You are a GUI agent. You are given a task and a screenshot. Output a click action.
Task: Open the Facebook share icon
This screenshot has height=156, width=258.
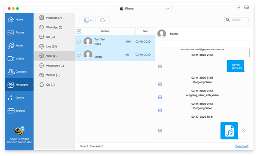(239, 7)
